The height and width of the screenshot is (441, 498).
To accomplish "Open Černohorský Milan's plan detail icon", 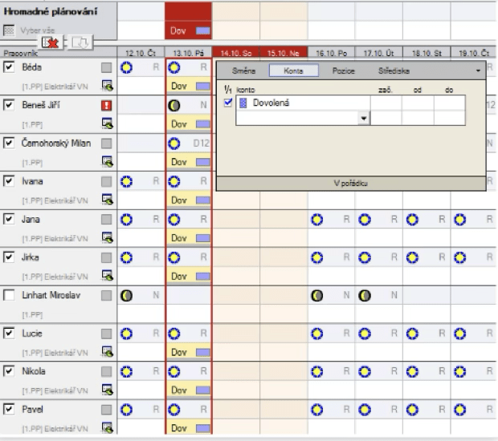I will click(x=108, y=162).
